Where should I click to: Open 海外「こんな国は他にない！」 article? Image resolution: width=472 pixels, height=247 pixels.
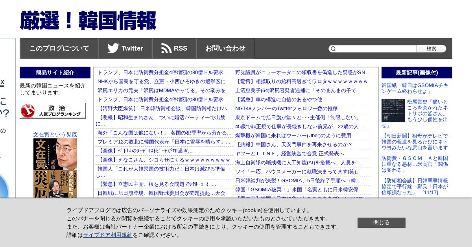(164, 133)
